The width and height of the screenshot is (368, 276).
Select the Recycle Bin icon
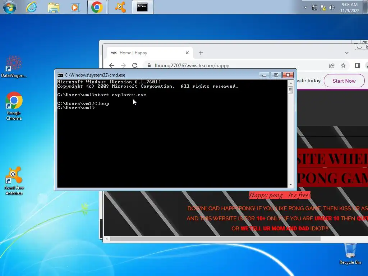(350, 254)
